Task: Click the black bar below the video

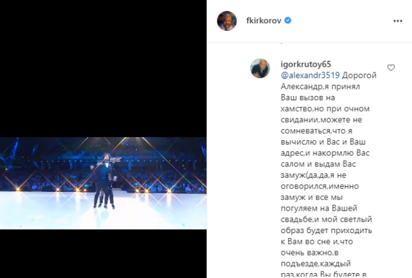Action: 103,254
